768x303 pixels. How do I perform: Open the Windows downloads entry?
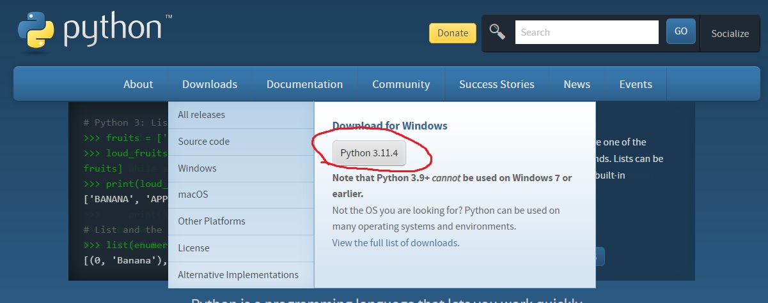197,168
